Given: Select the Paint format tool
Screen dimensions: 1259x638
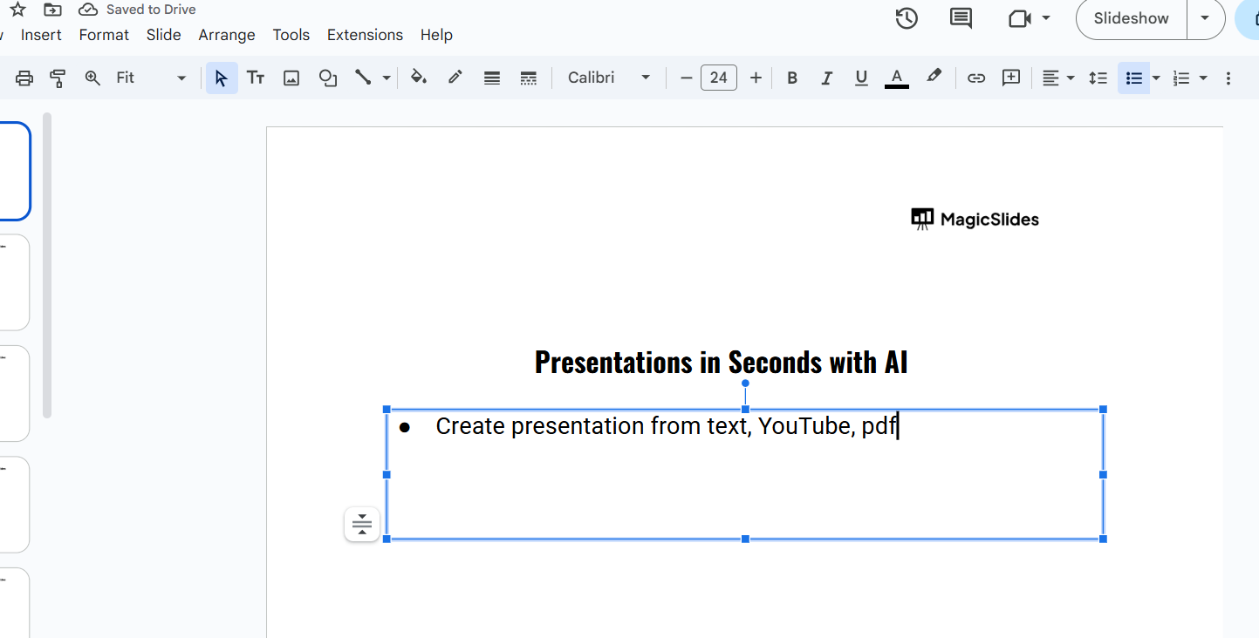Looking at the screenshot, I should [x=58, y=78].
